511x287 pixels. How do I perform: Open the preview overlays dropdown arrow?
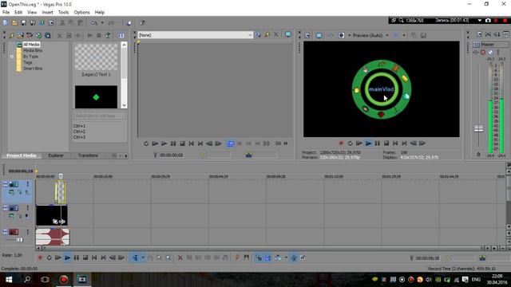(x=404, y=35)
